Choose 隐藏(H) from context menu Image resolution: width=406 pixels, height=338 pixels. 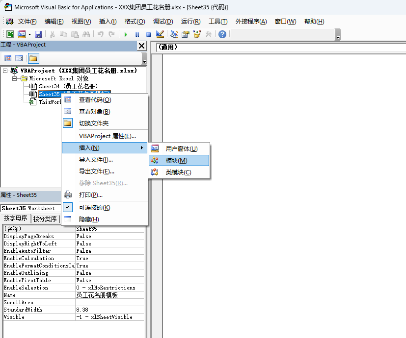tap(105, 219)
